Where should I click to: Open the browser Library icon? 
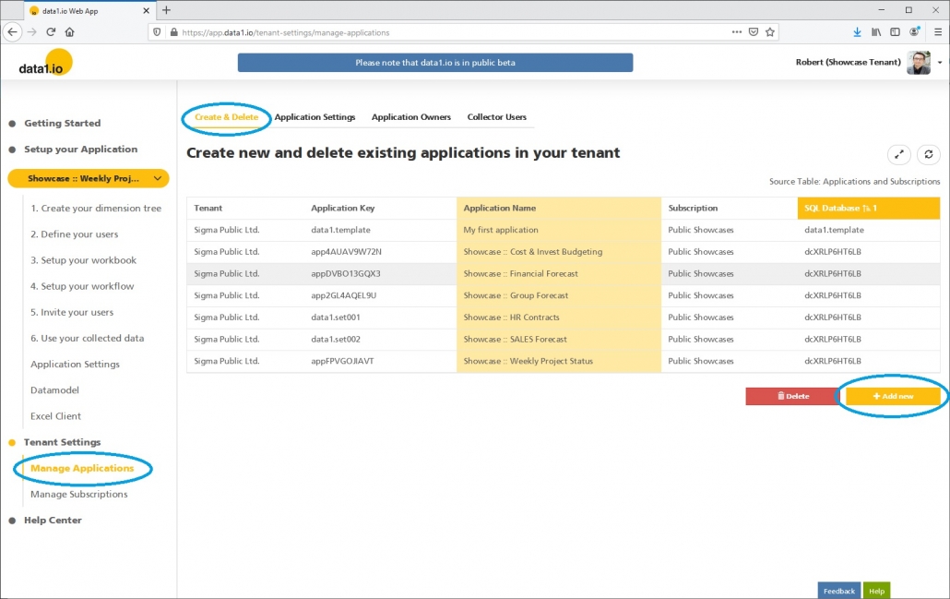coord(876,32)
